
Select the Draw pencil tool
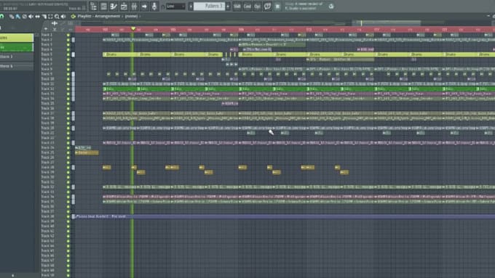[x=12, y=17]
